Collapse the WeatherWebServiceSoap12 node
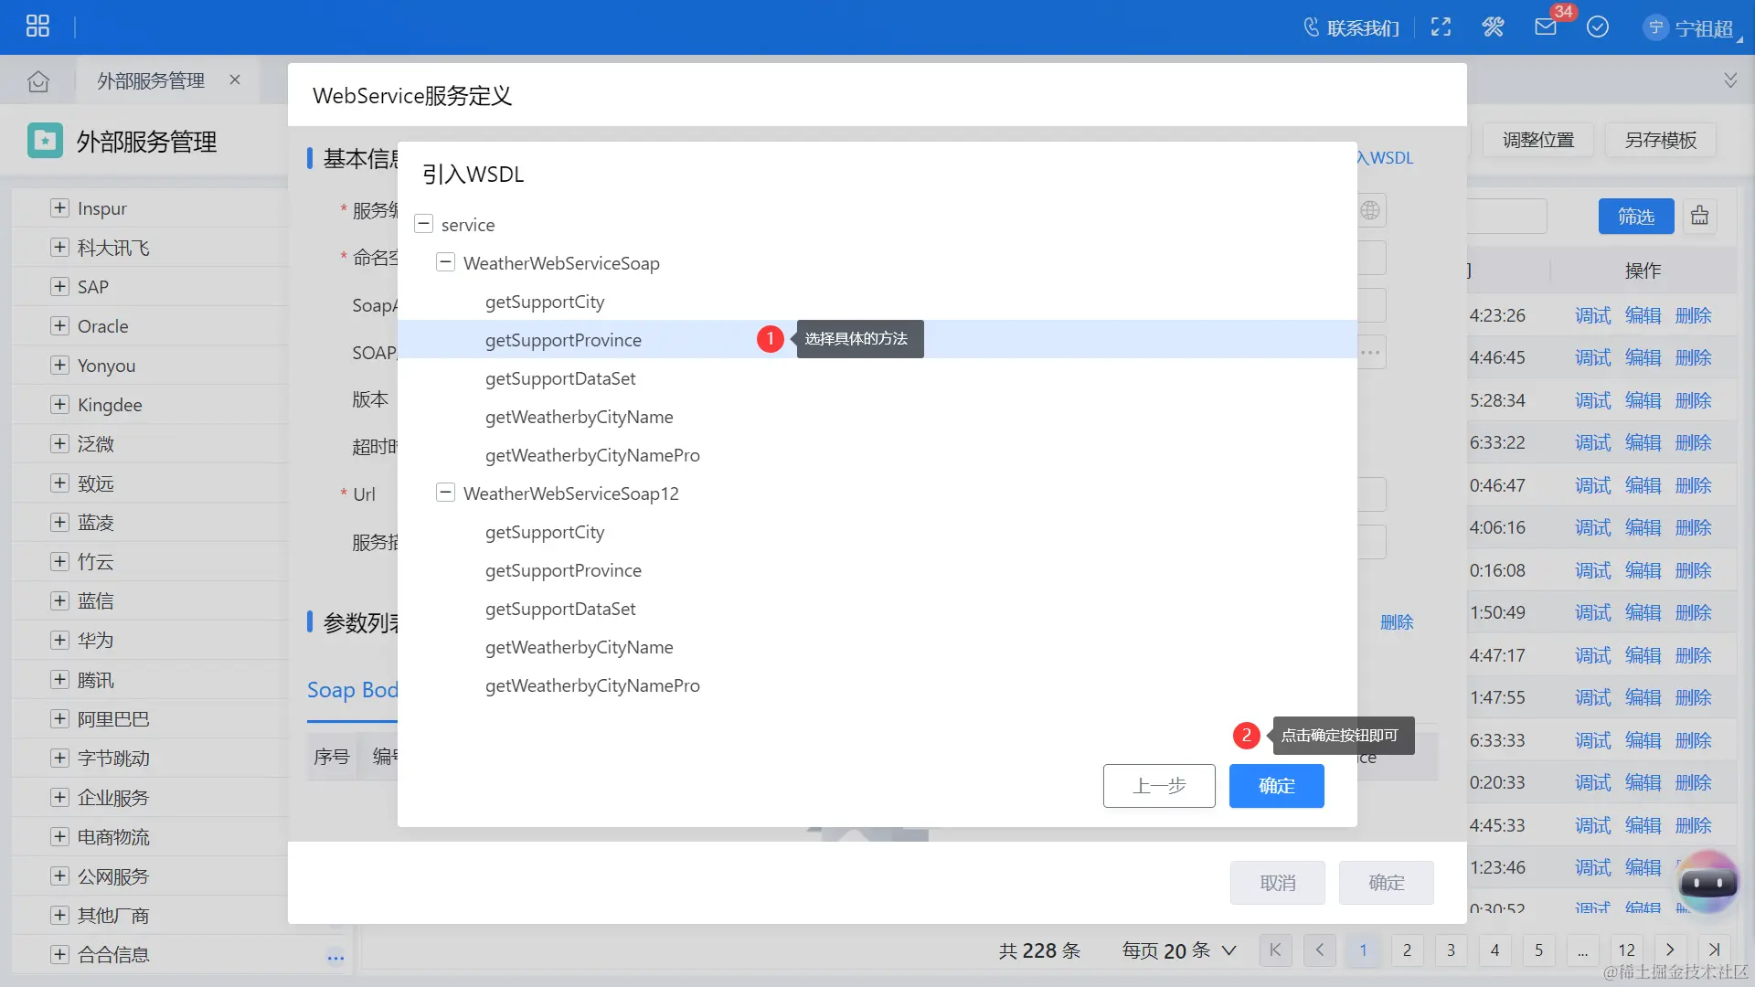This screenshot has width=1755, height=987. [x=445, y=493]
